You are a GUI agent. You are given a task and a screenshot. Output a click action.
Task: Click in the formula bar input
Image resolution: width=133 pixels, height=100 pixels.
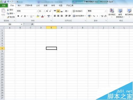pos(83,24)
